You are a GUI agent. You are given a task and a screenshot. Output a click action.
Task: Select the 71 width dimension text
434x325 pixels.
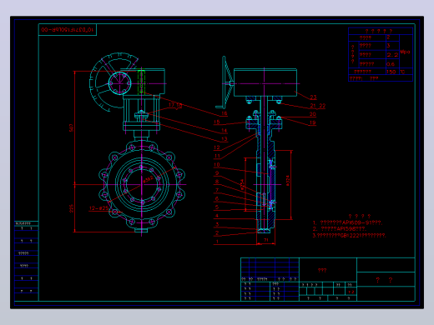click(266, 240)
